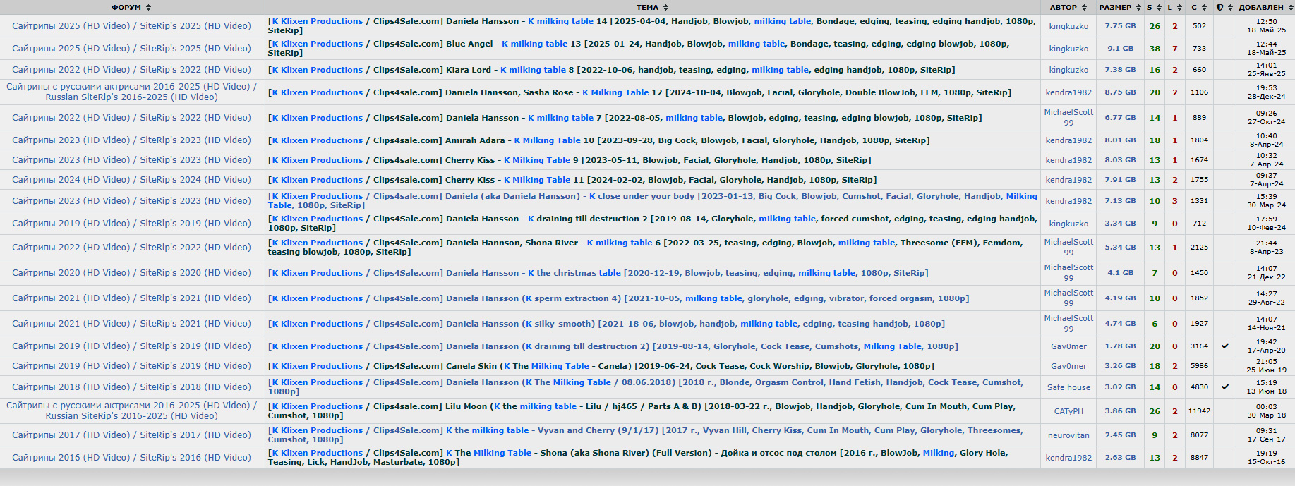Screen dimensions: 1295x486
Task: Open author kingkuzko in the 7.75 GB row
Action: point(1068,26)
